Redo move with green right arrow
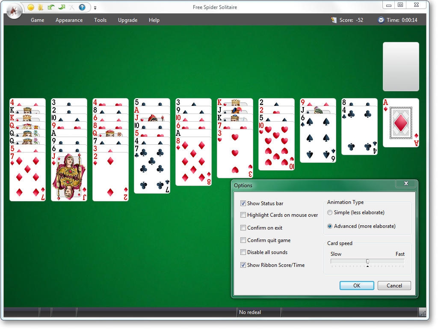The width and height of the screenshot is (438, 329). pos(62,7)
